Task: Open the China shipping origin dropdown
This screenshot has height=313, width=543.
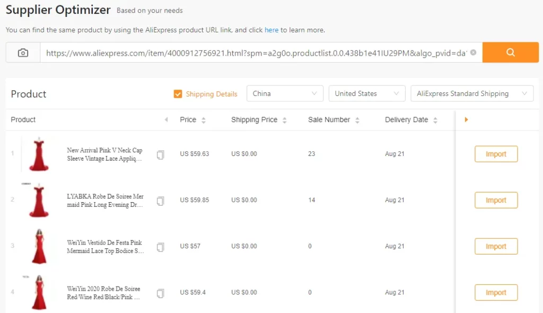Action: pyautogui.click(x=285, y=93)
